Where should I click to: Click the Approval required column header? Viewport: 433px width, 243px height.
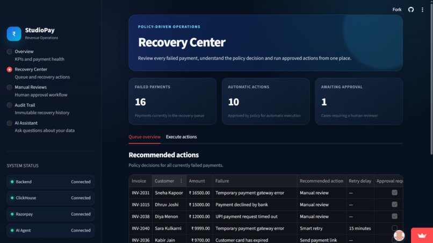point(389,181)
